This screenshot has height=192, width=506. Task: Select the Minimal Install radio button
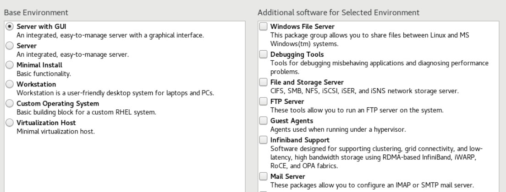tap(9, 65)
